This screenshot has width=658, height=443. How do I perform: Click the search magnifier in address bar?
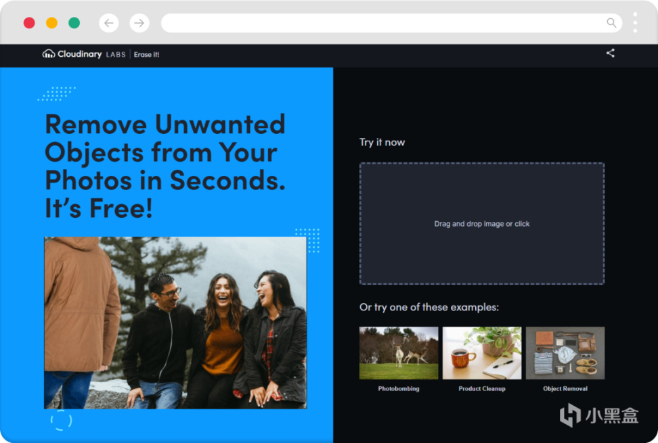click(x=611, y=22)
